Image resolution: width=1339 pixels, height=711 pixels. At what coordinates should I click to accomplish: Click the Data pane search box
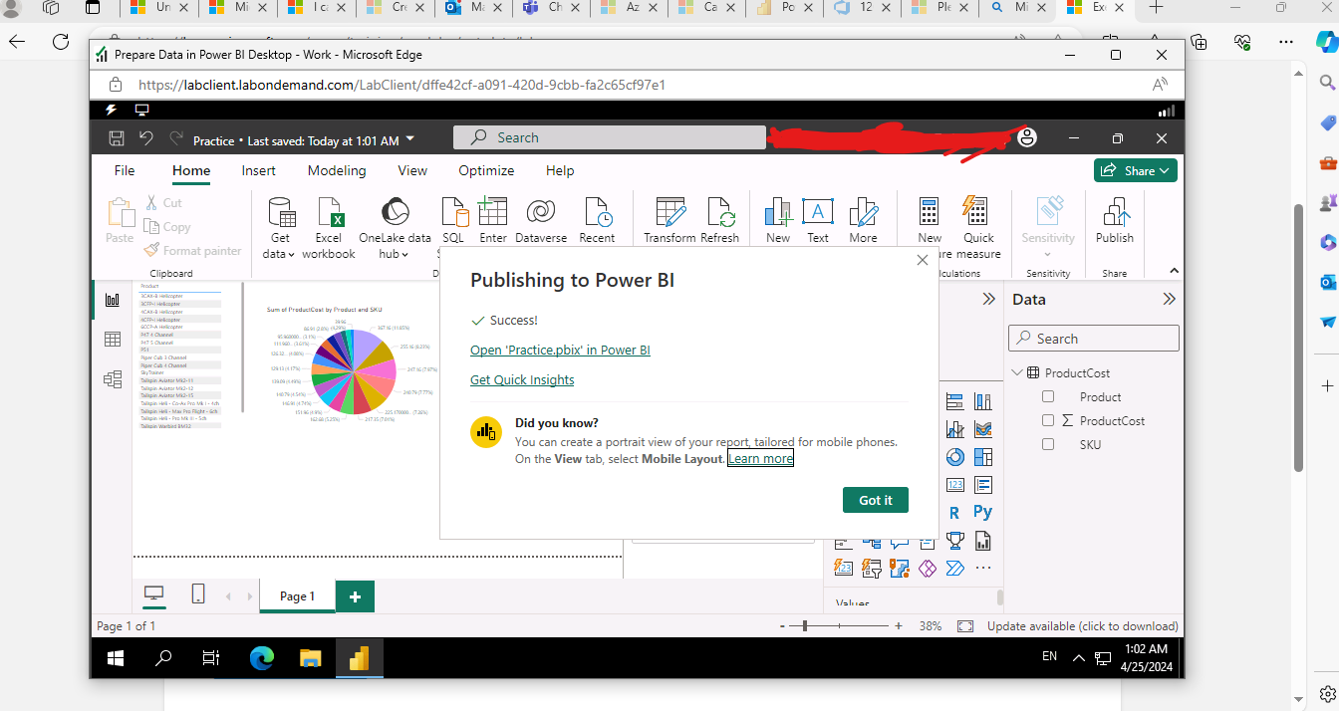pyautogui.click(x=1093, y=338)
